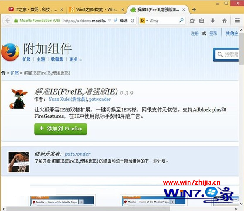Click the green padlock site identity icon
Screen dimensions: 244x211
[16, 21]
